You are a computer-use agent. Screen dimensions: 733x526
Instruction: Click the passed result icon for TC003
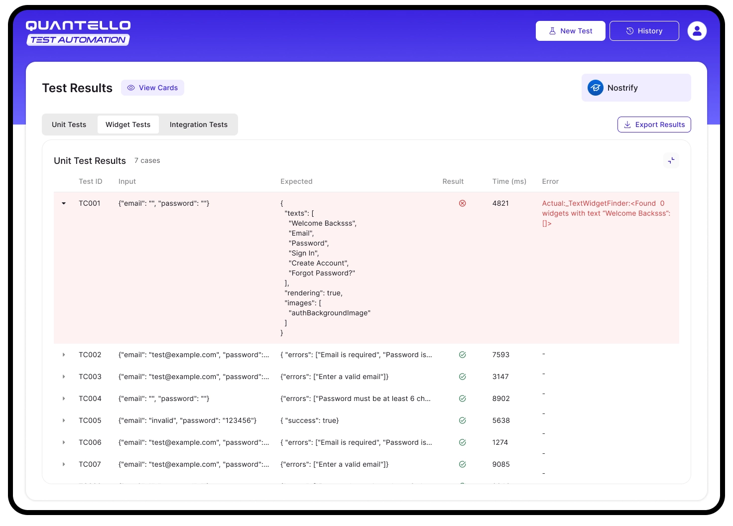pyautogui.click(x=463, y=377)
